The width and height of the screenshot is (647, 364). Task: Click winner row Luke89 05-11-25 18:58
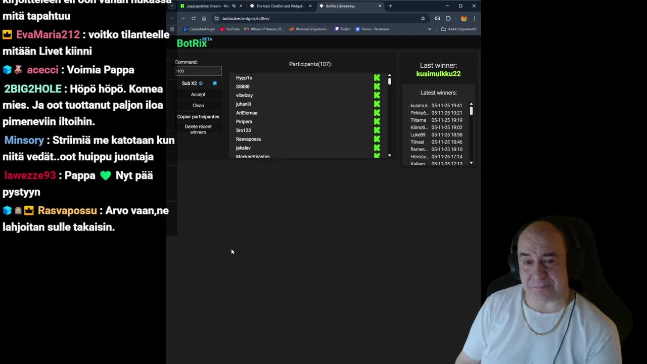(x=436, y=135)
